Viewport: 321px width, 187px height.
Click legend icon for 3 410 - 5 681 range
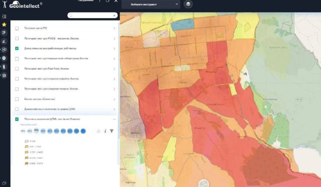(27, 158)
